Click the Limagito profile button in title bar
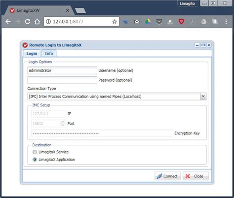 point(187,3)
